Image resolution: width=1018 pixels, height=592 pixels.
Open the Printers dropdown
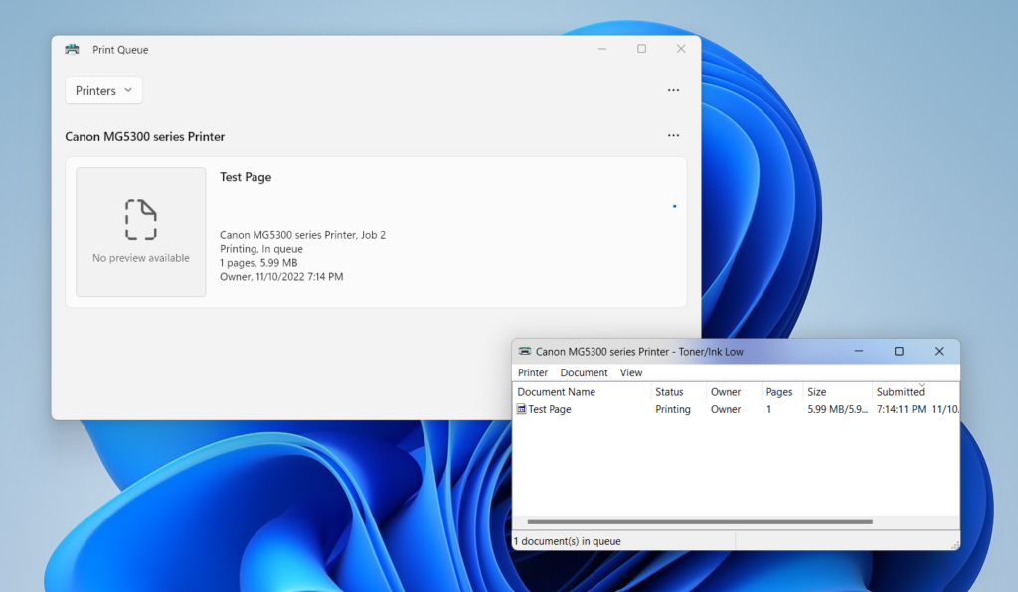point(102,89)
